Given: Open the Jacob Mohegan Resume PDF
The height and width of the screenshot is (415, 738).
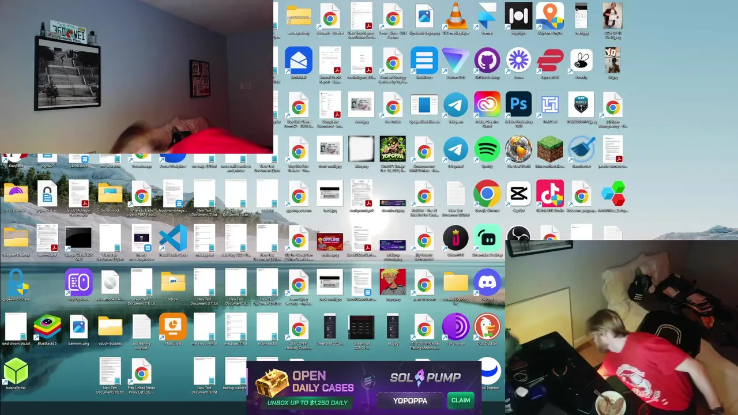Looking at the screenshot, I should coord(78,194).
